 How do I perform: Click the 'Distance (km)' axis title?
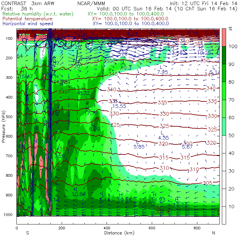point(119,233)
